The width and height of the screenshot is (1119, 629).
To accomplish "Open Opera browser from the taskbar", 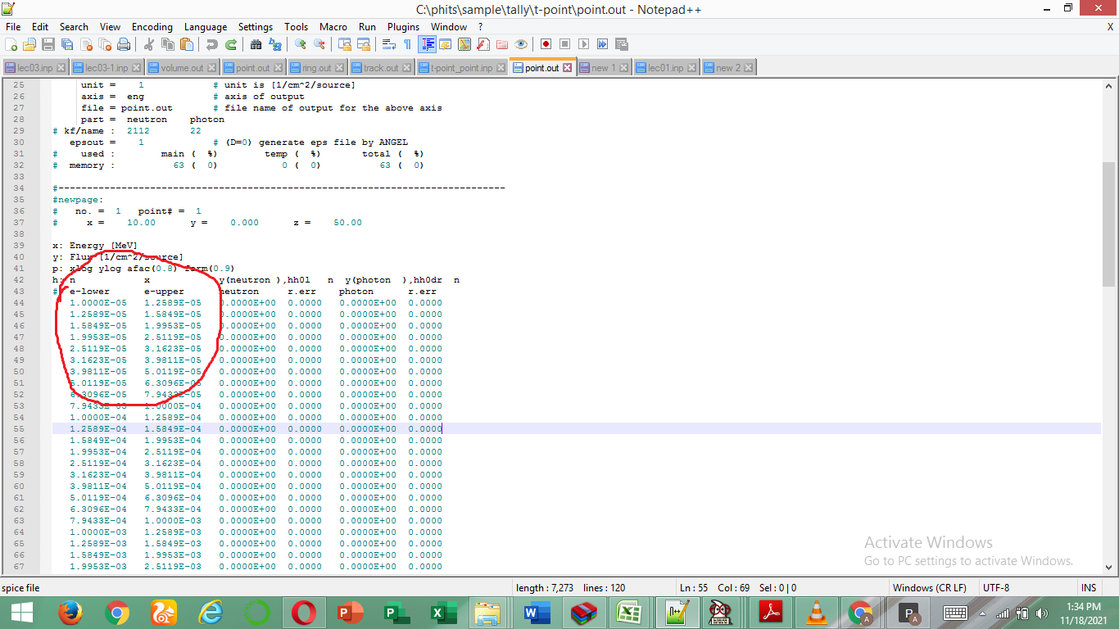I will pyautogui.click(x=304, y=613).
